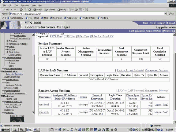The height and width of the screenshot is (132, 176).
Task: Open the Favorites toolbar button
Action: click(50, 10)
